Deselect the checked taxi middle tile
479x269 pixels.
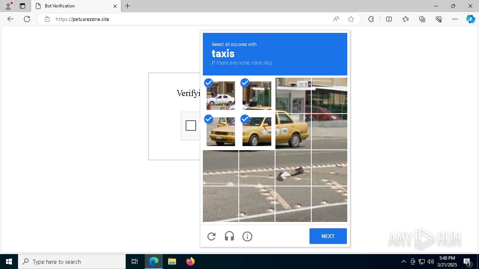[x=257, y=132]
